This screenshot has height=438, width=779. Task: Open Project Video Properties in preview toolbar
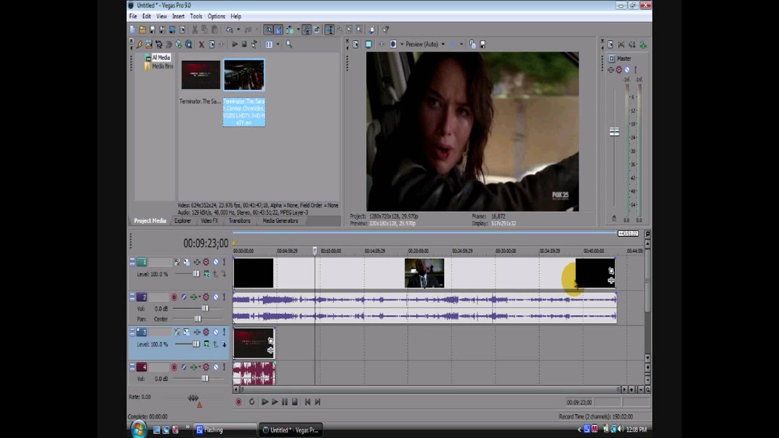point(355,44)
